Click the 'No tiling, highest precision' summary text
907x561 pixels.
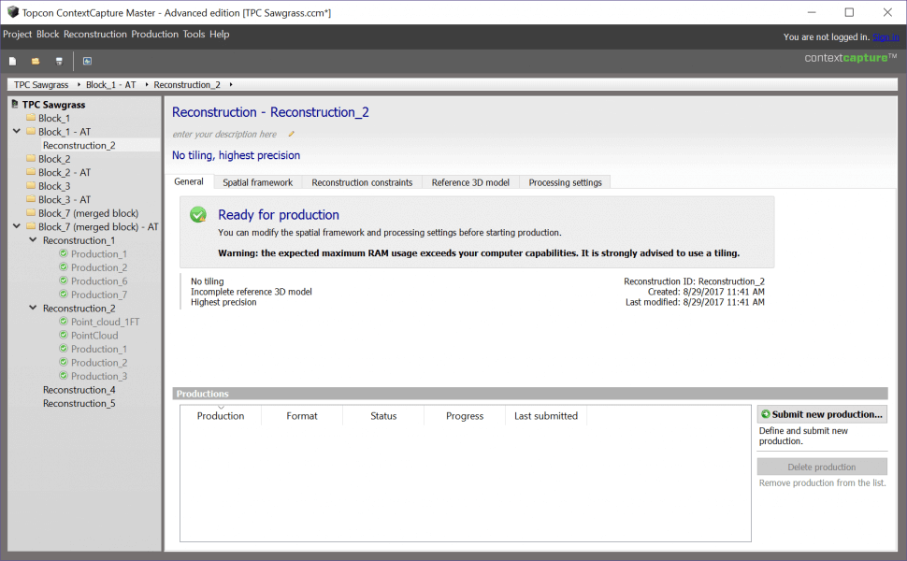(x=236, y=155)
